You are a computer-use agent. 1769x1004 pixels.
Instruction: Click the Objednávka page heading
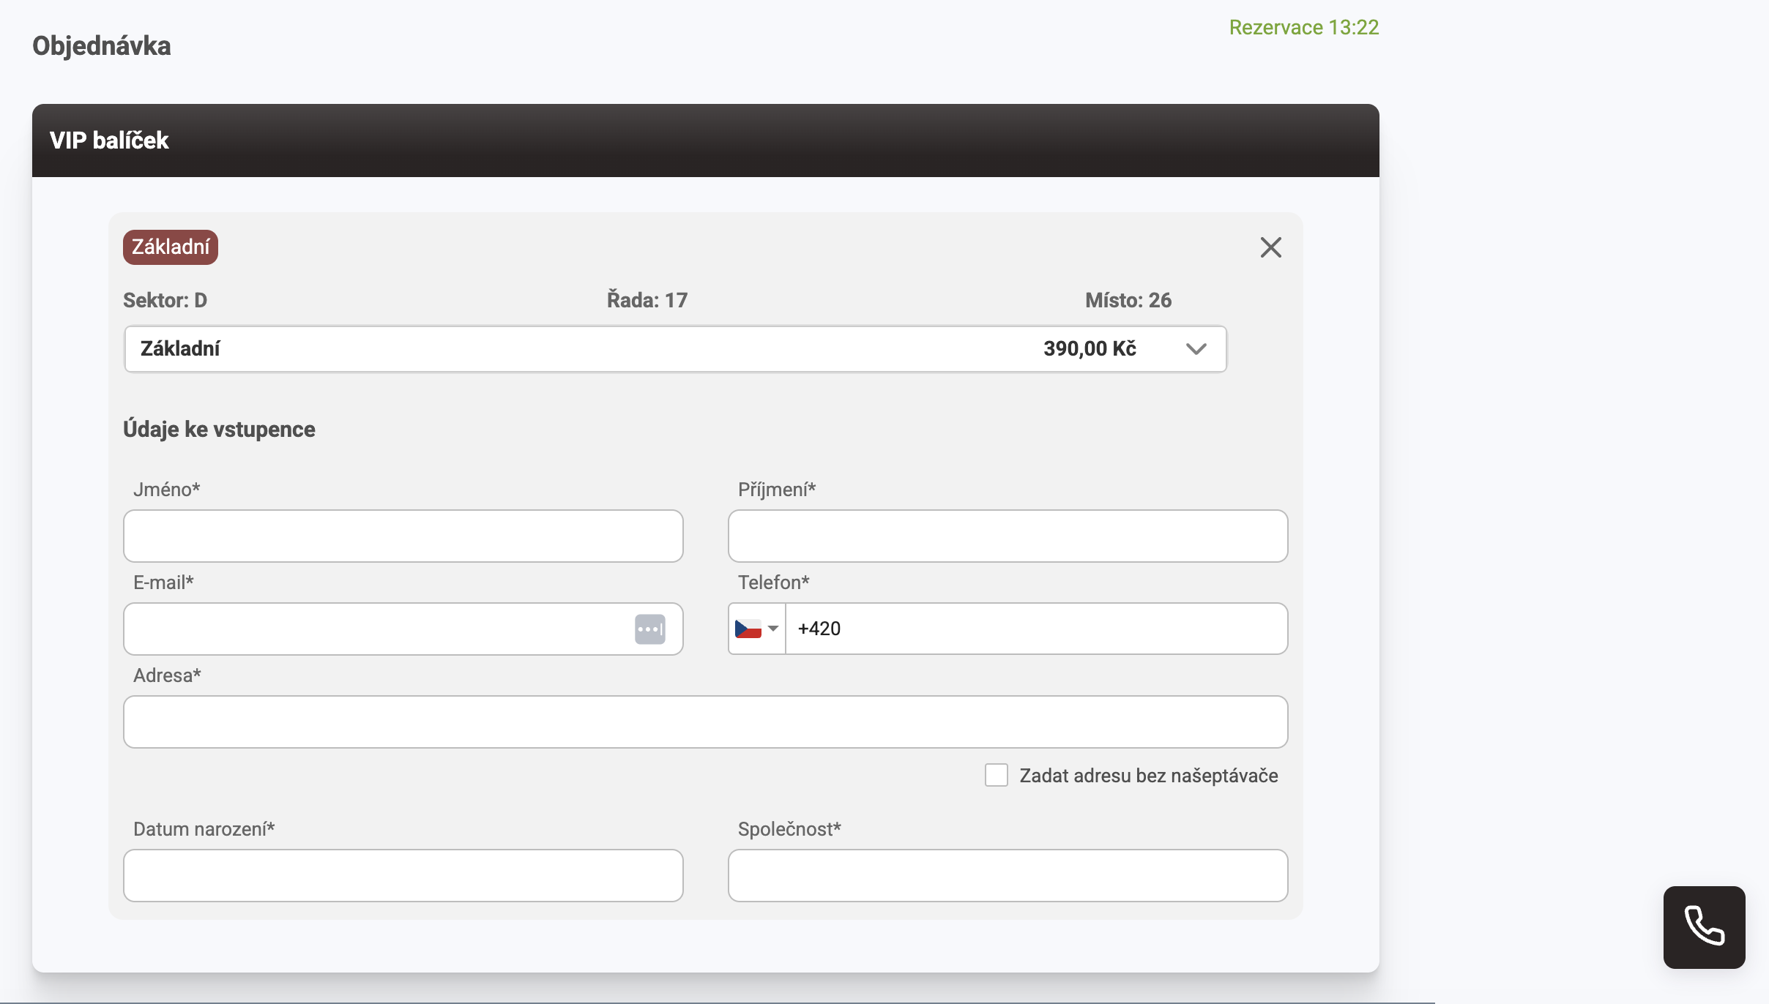point(101,45)
